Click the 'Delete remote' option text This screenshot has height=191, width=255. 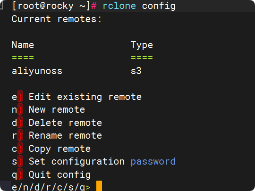[65, 123]
